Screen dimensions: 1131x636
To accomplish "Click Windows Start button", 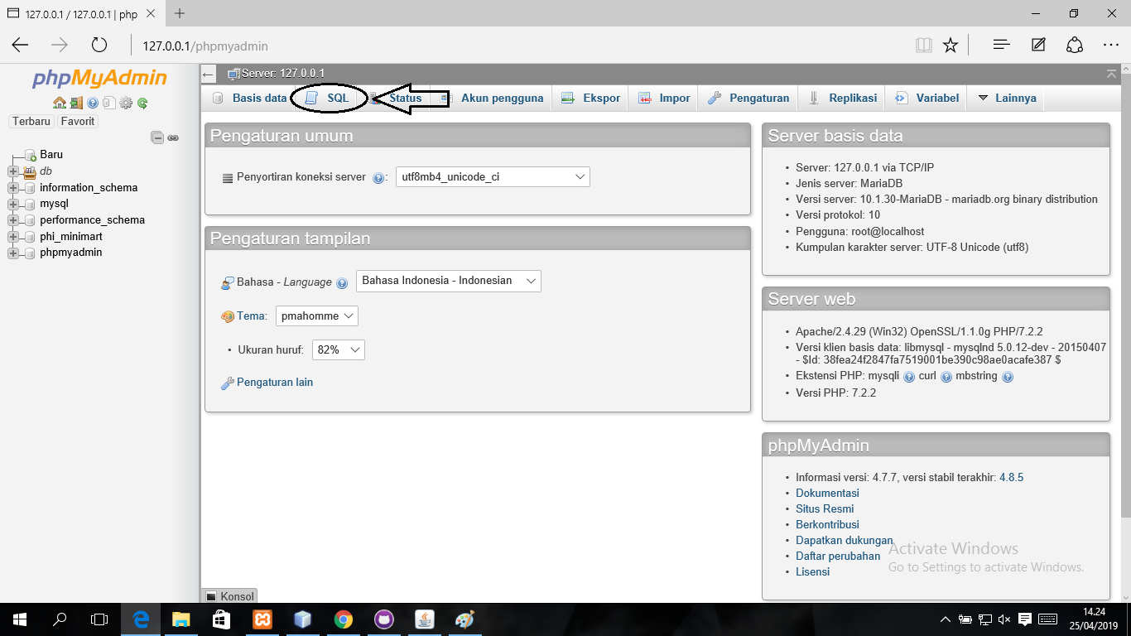I will [x=20, y=619].
